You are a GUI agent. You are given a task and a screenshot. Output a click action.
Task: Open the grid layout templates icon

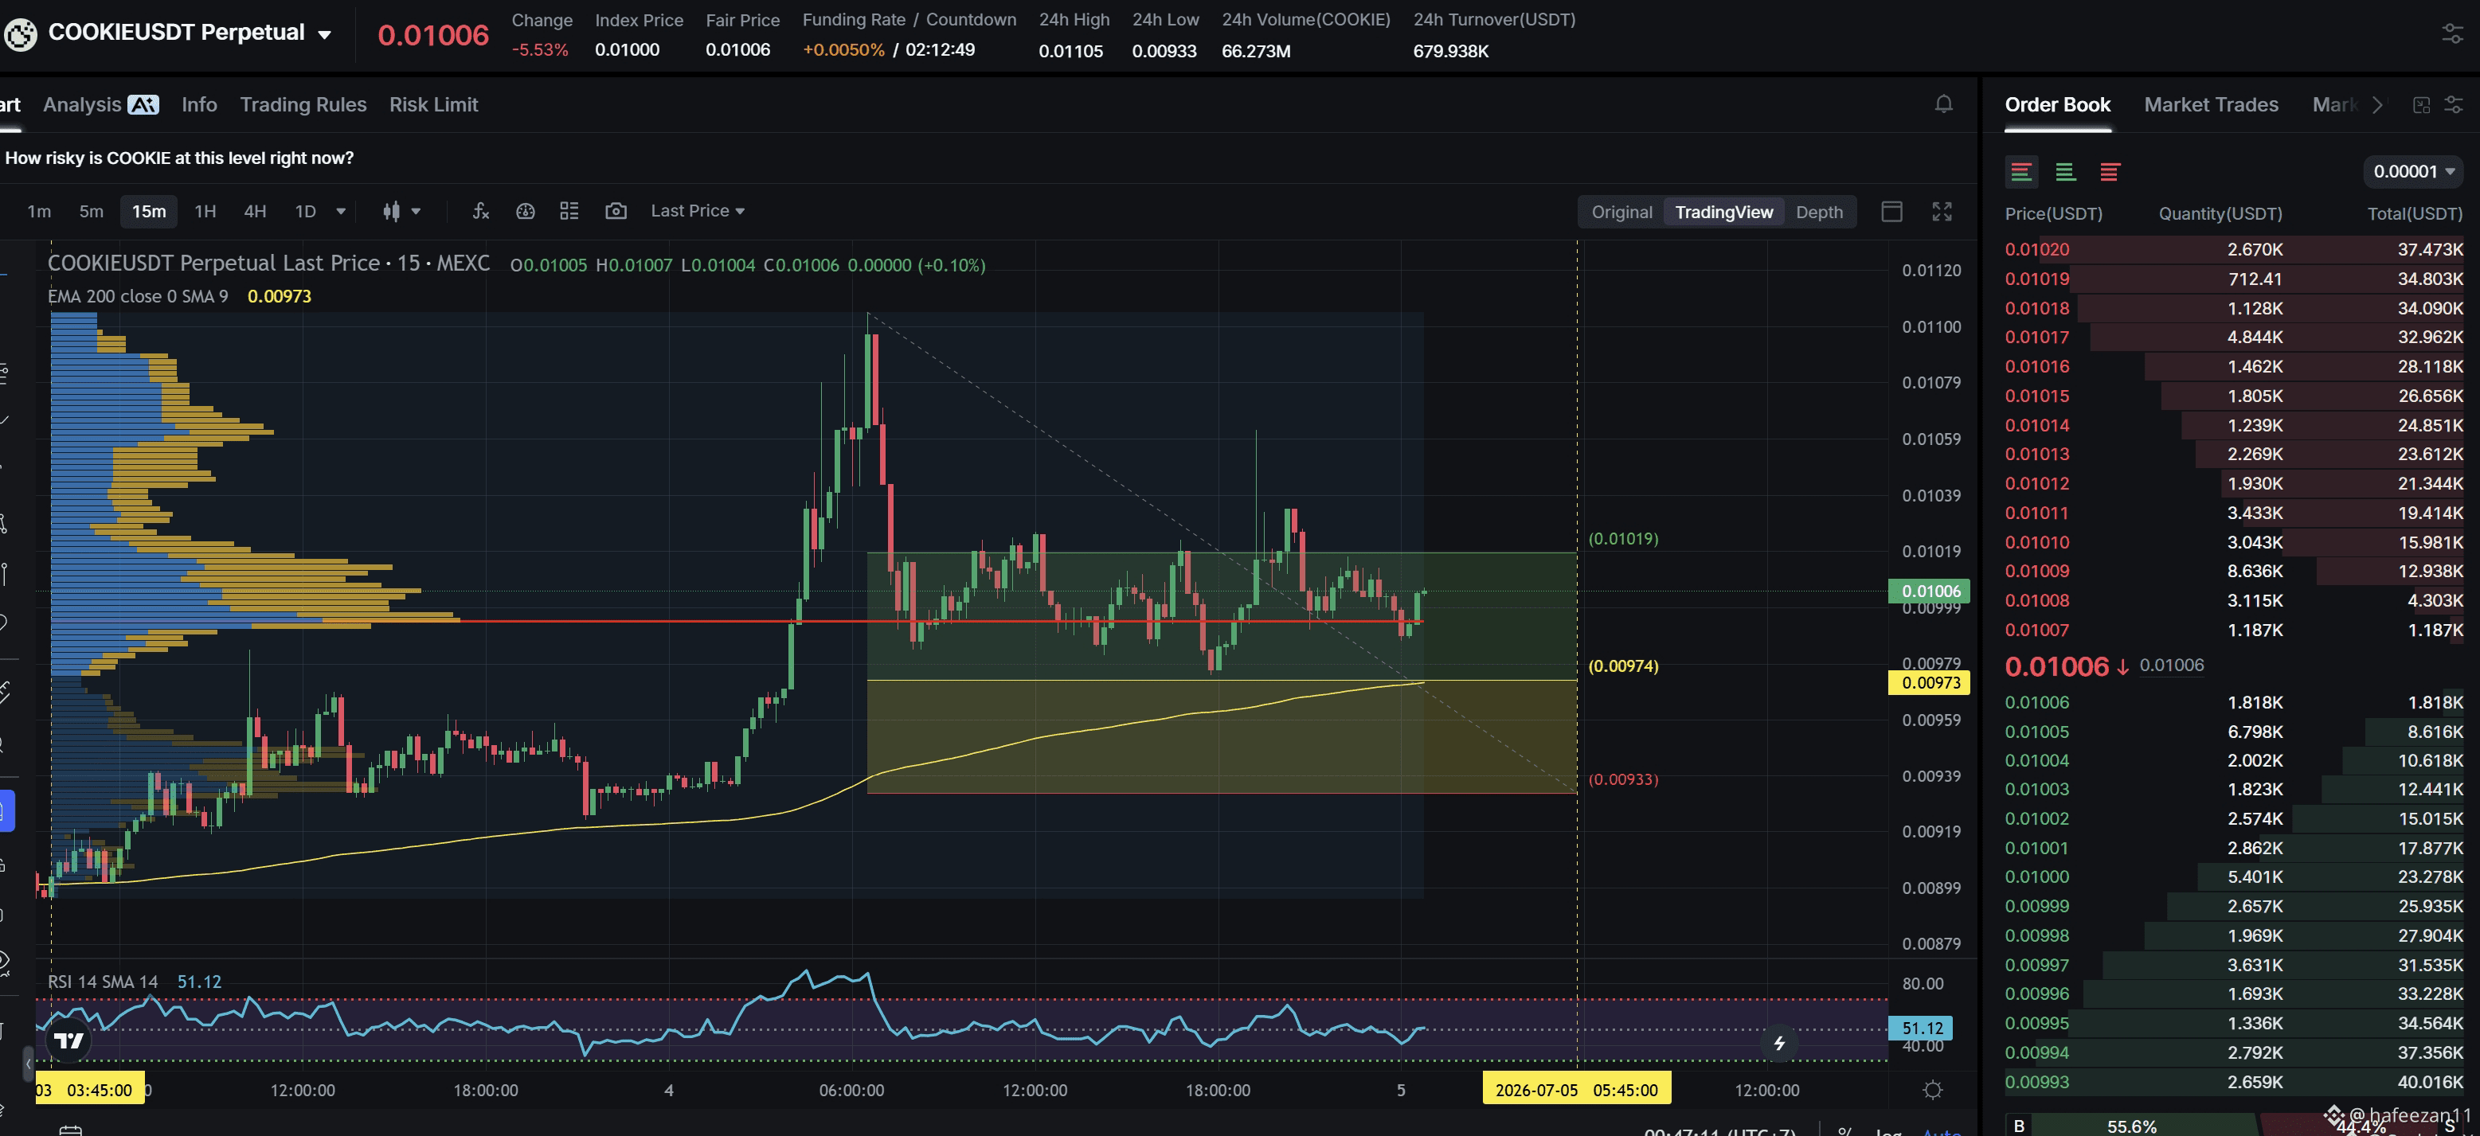569,211
